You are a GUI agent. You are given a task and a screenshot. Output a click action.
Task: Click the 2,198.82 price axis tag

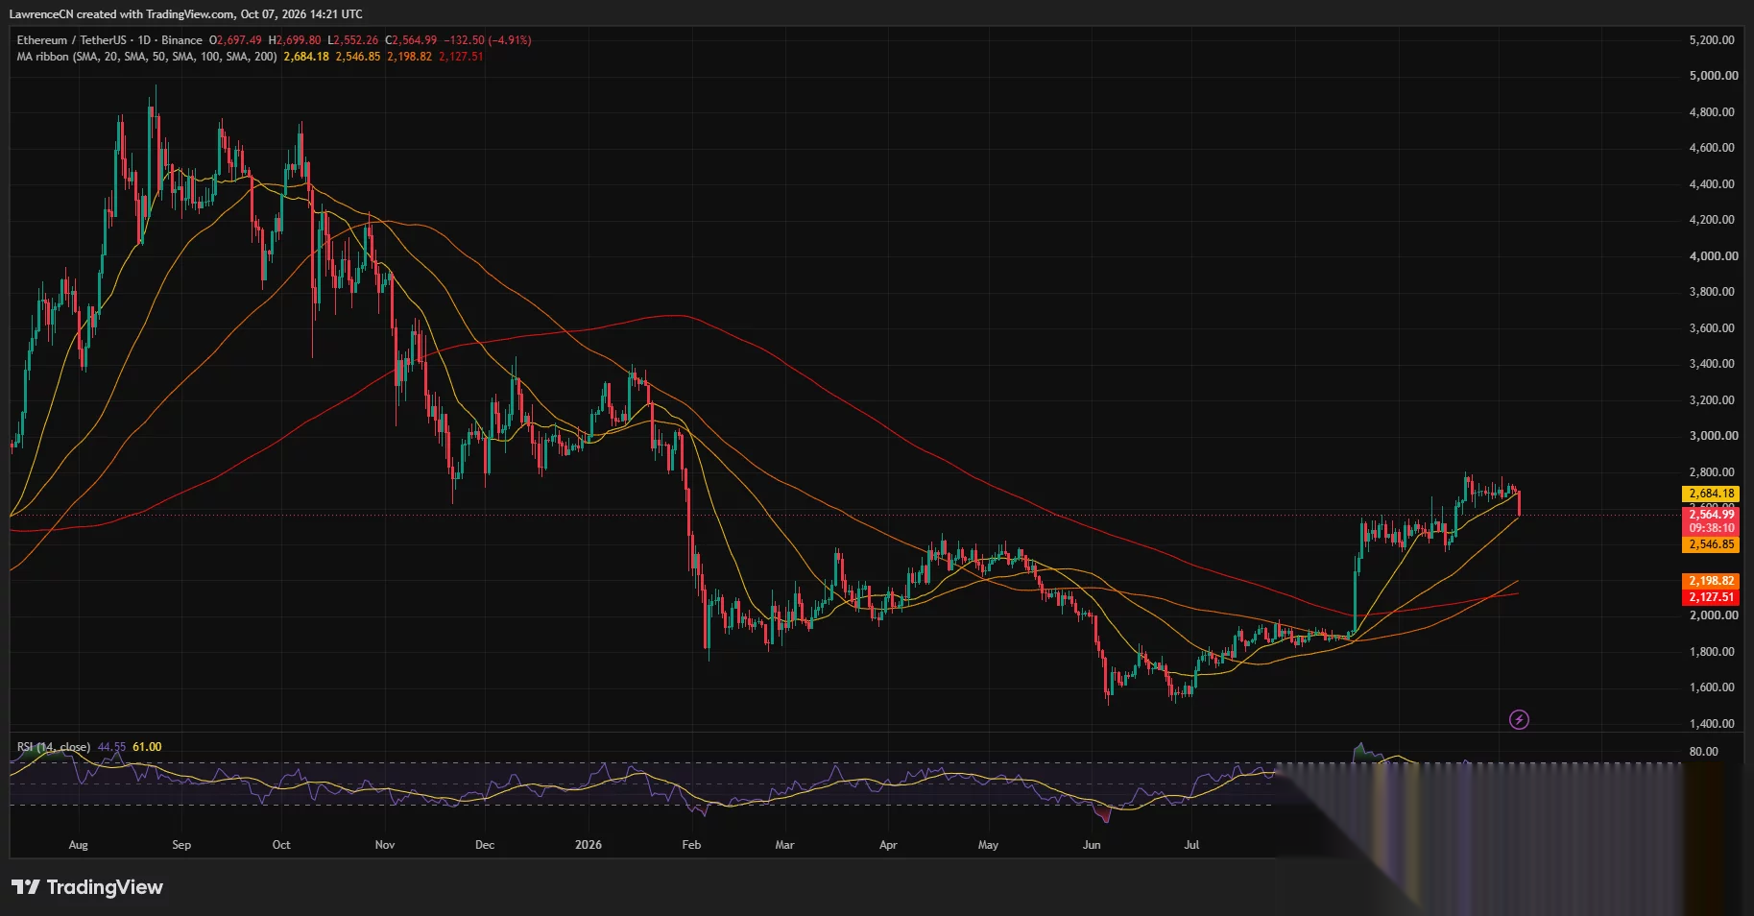coord(1712,581)
